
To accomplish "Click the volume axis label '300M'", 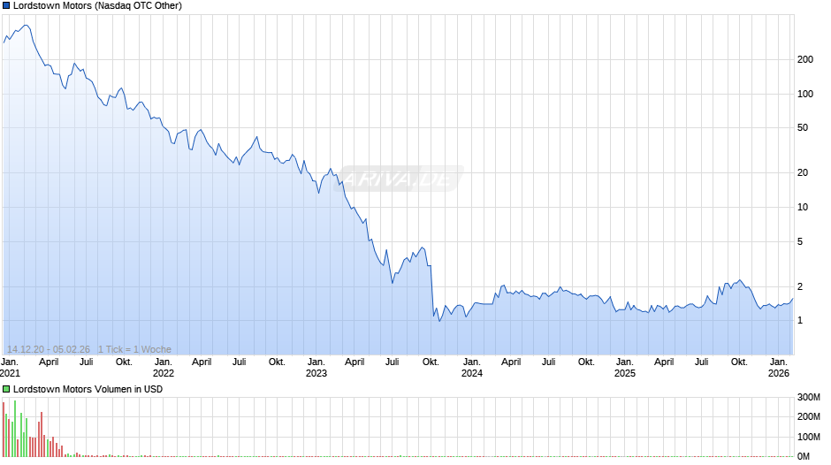I will point(809,397).
